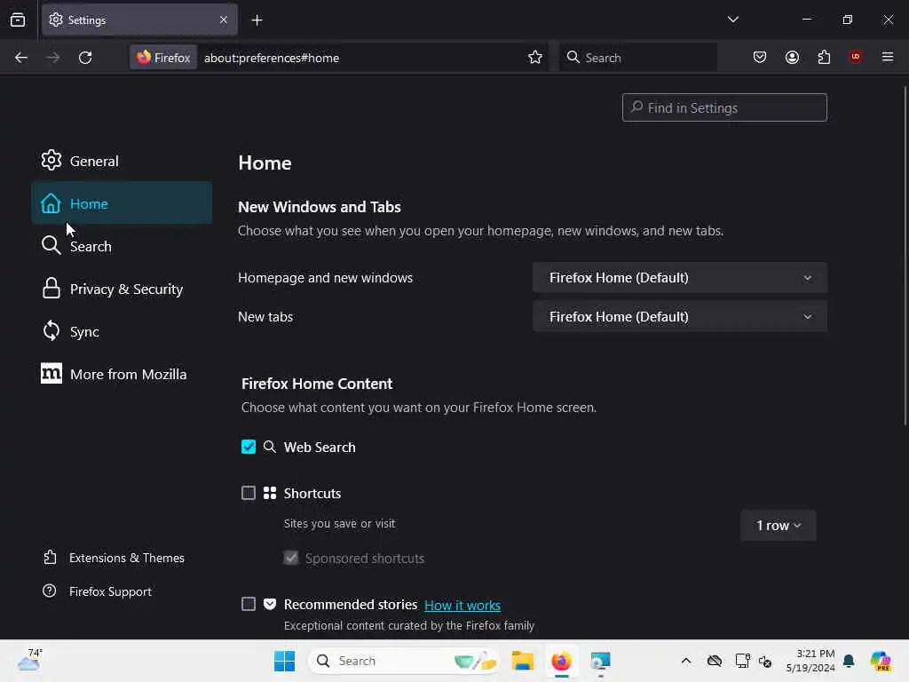Screen dimensions: 909x682
Task: Open the Firefox View icon at top left
Action: click(x=18, y=20)
